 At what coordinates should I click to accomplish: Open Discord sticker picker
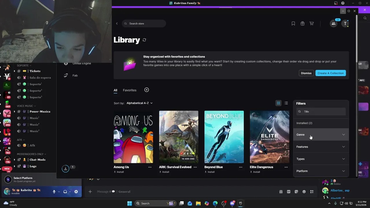[296, 192]
